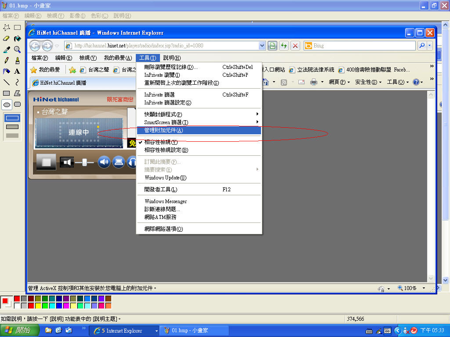Click the Home icon in IE command bar
The width and height of the screenshot is (450, 337).
coord(266,82)
